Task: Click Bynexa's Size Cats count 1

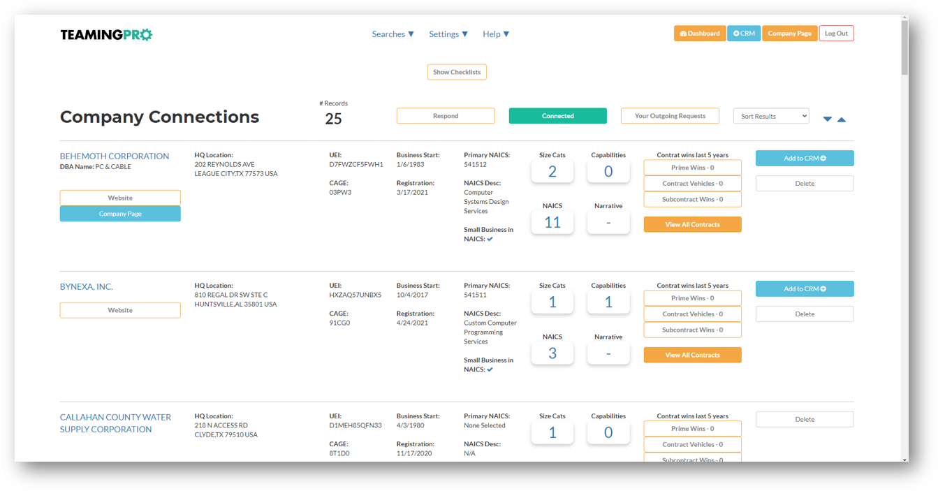Action: tap(552, 302)
